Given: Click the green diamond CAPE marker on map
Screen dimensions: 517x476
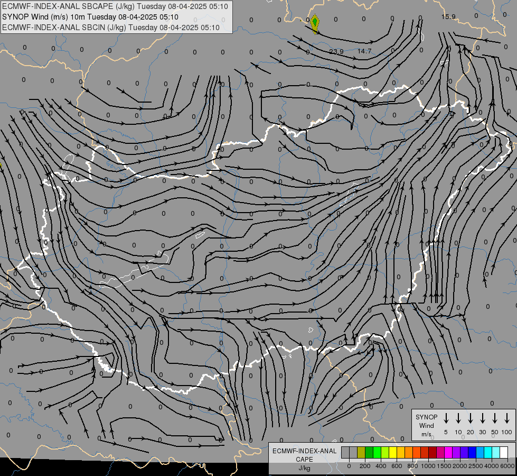Looking at the screenshot, I should 315,22.
